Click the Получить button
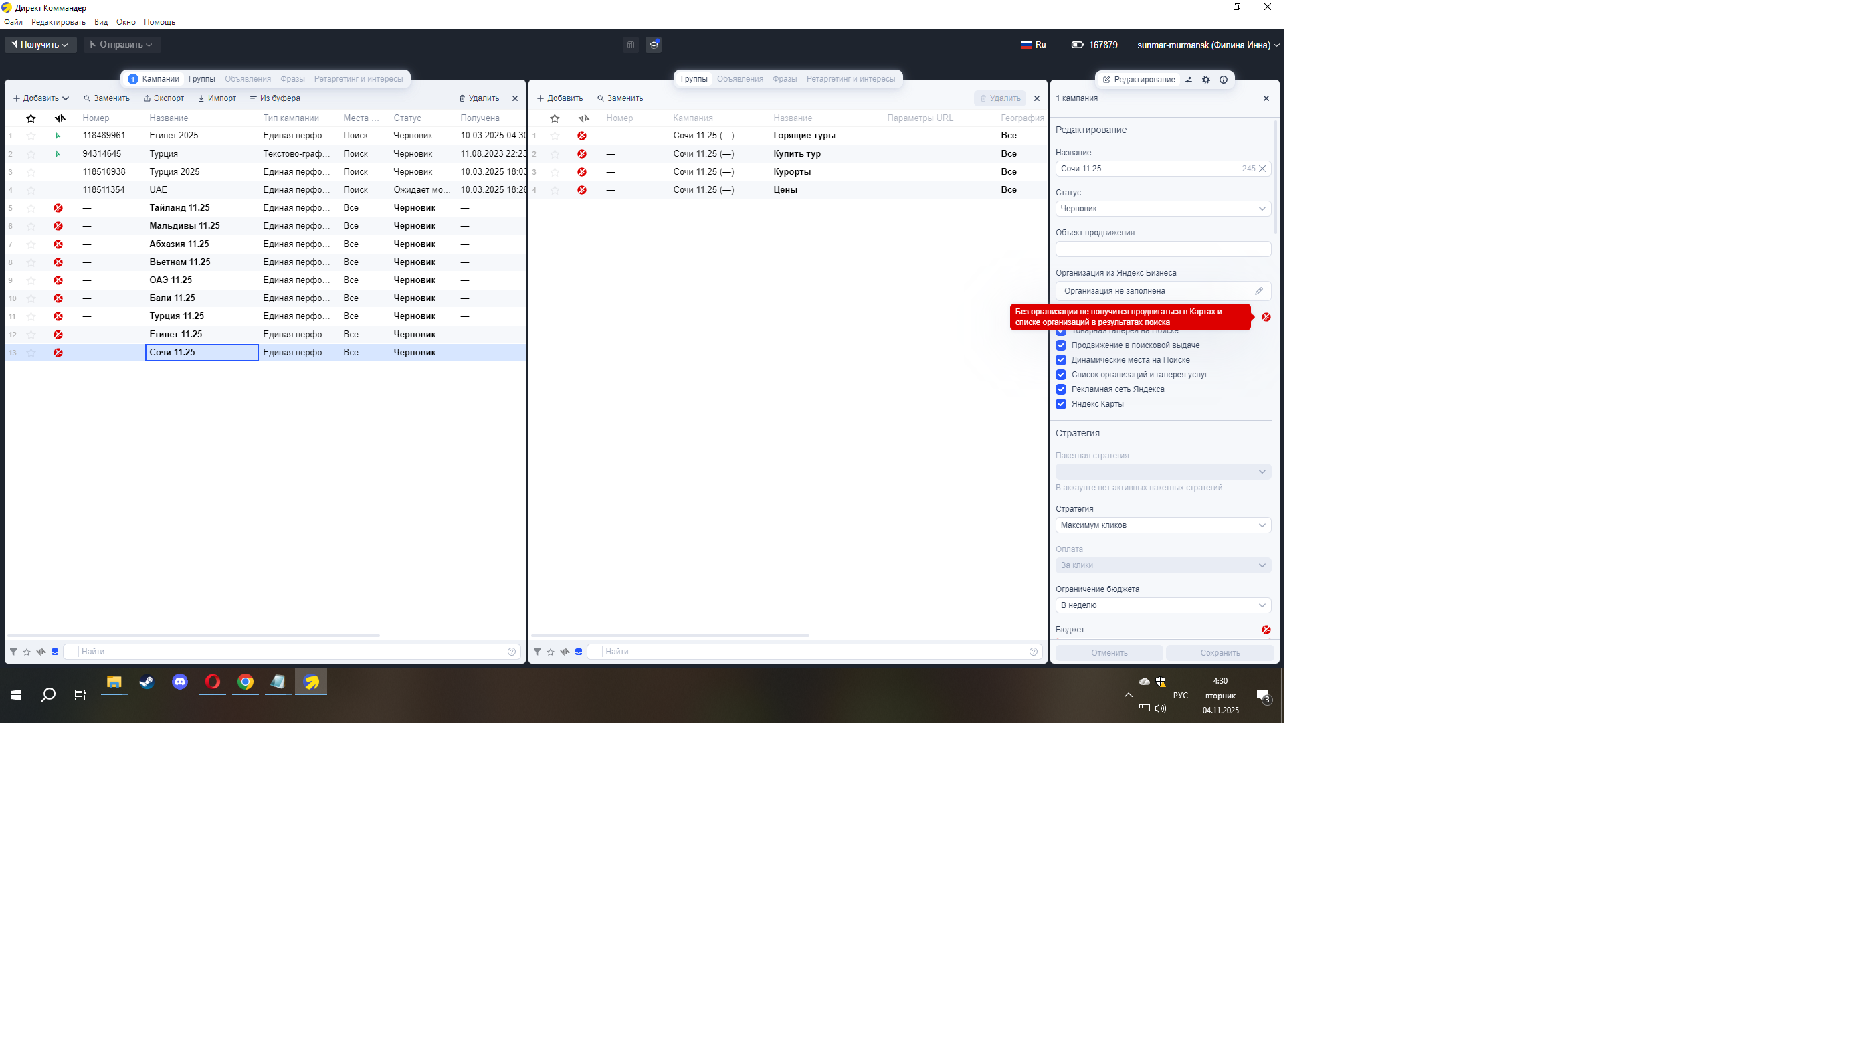This screenshot has width=1853, height=1041. click(x=40, y=45)
